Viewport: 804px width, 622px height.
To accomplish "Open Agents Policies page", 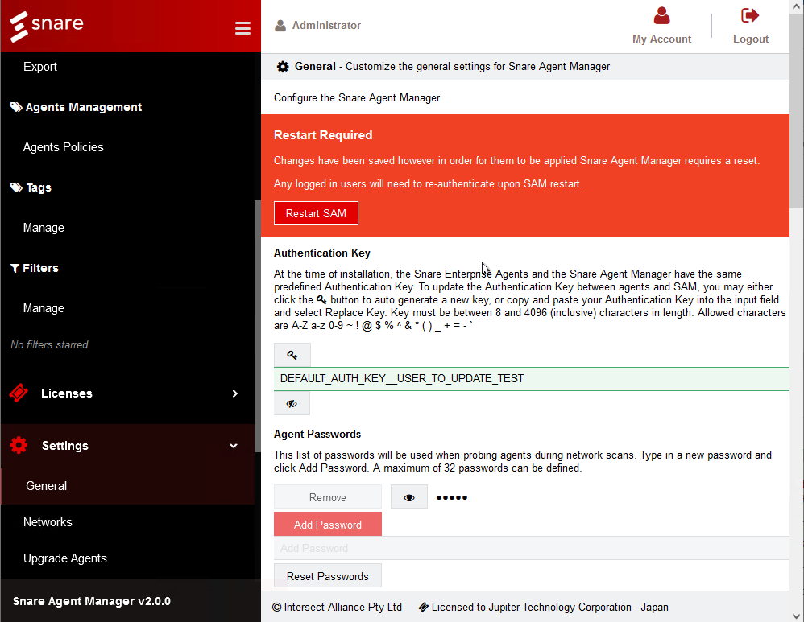I will tap(64, 147).
